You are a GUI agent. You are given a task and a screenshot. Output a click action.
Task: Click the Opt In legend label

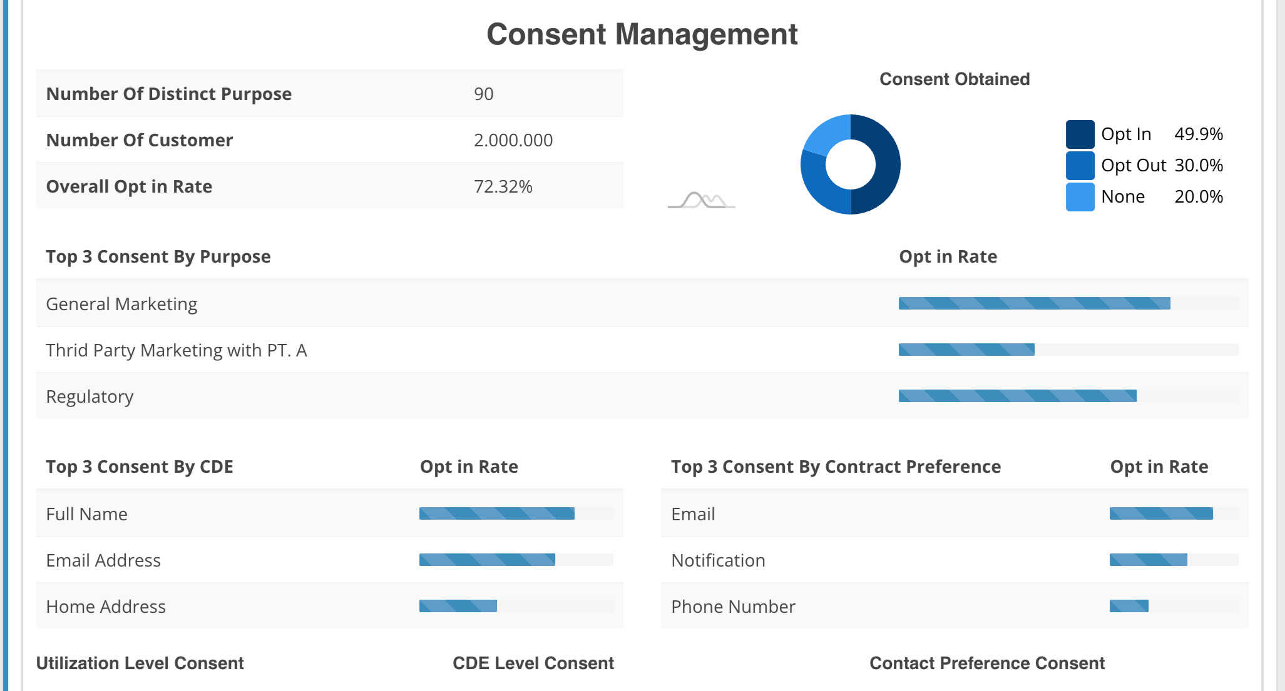[x=1126, y=134]
